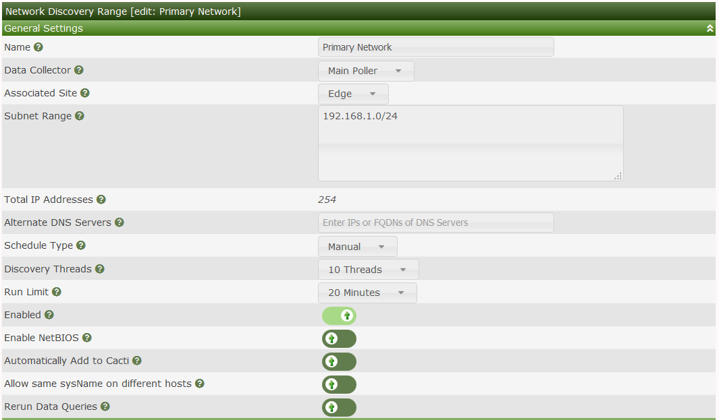View the Run Limit help icon
Viewport: 719px width, 420px height.
(57, 291)
